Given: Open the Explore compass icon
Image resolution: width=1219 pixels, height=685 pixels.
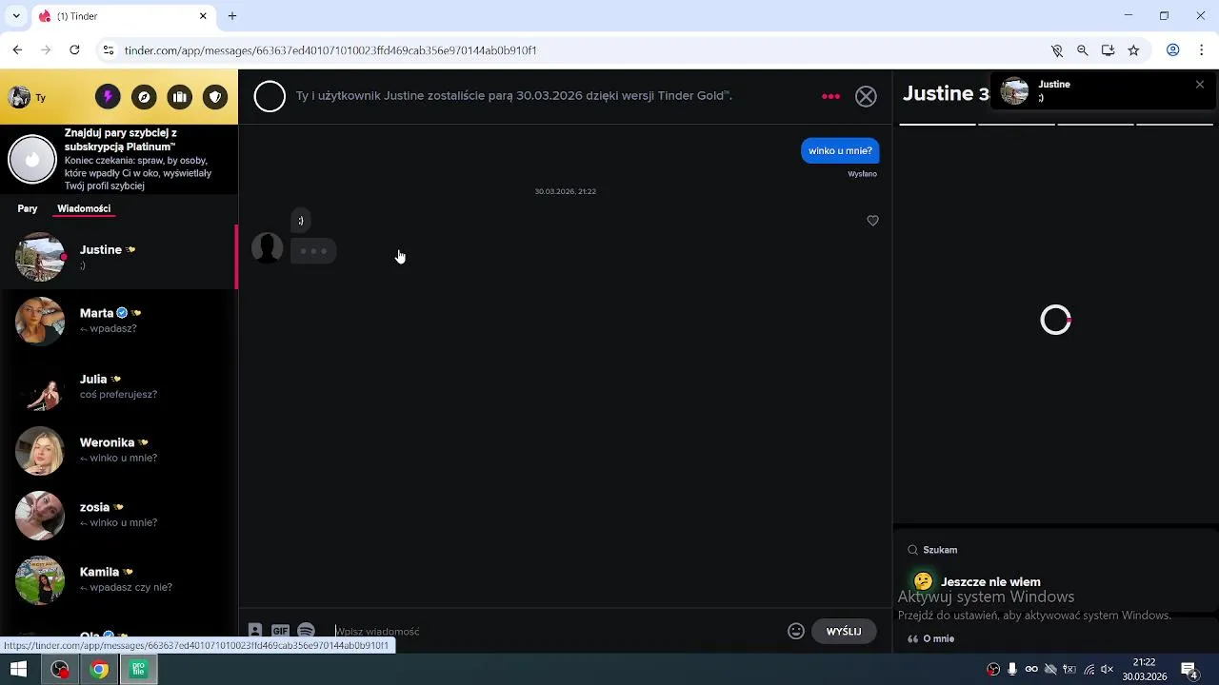Looking at the screenshot, I should click(x=144, y=97).
